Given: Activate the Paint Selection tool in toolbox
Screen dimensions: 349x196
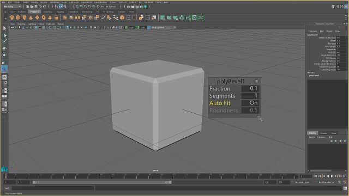Looking at the screenshot, I should [x=4, y=41].
